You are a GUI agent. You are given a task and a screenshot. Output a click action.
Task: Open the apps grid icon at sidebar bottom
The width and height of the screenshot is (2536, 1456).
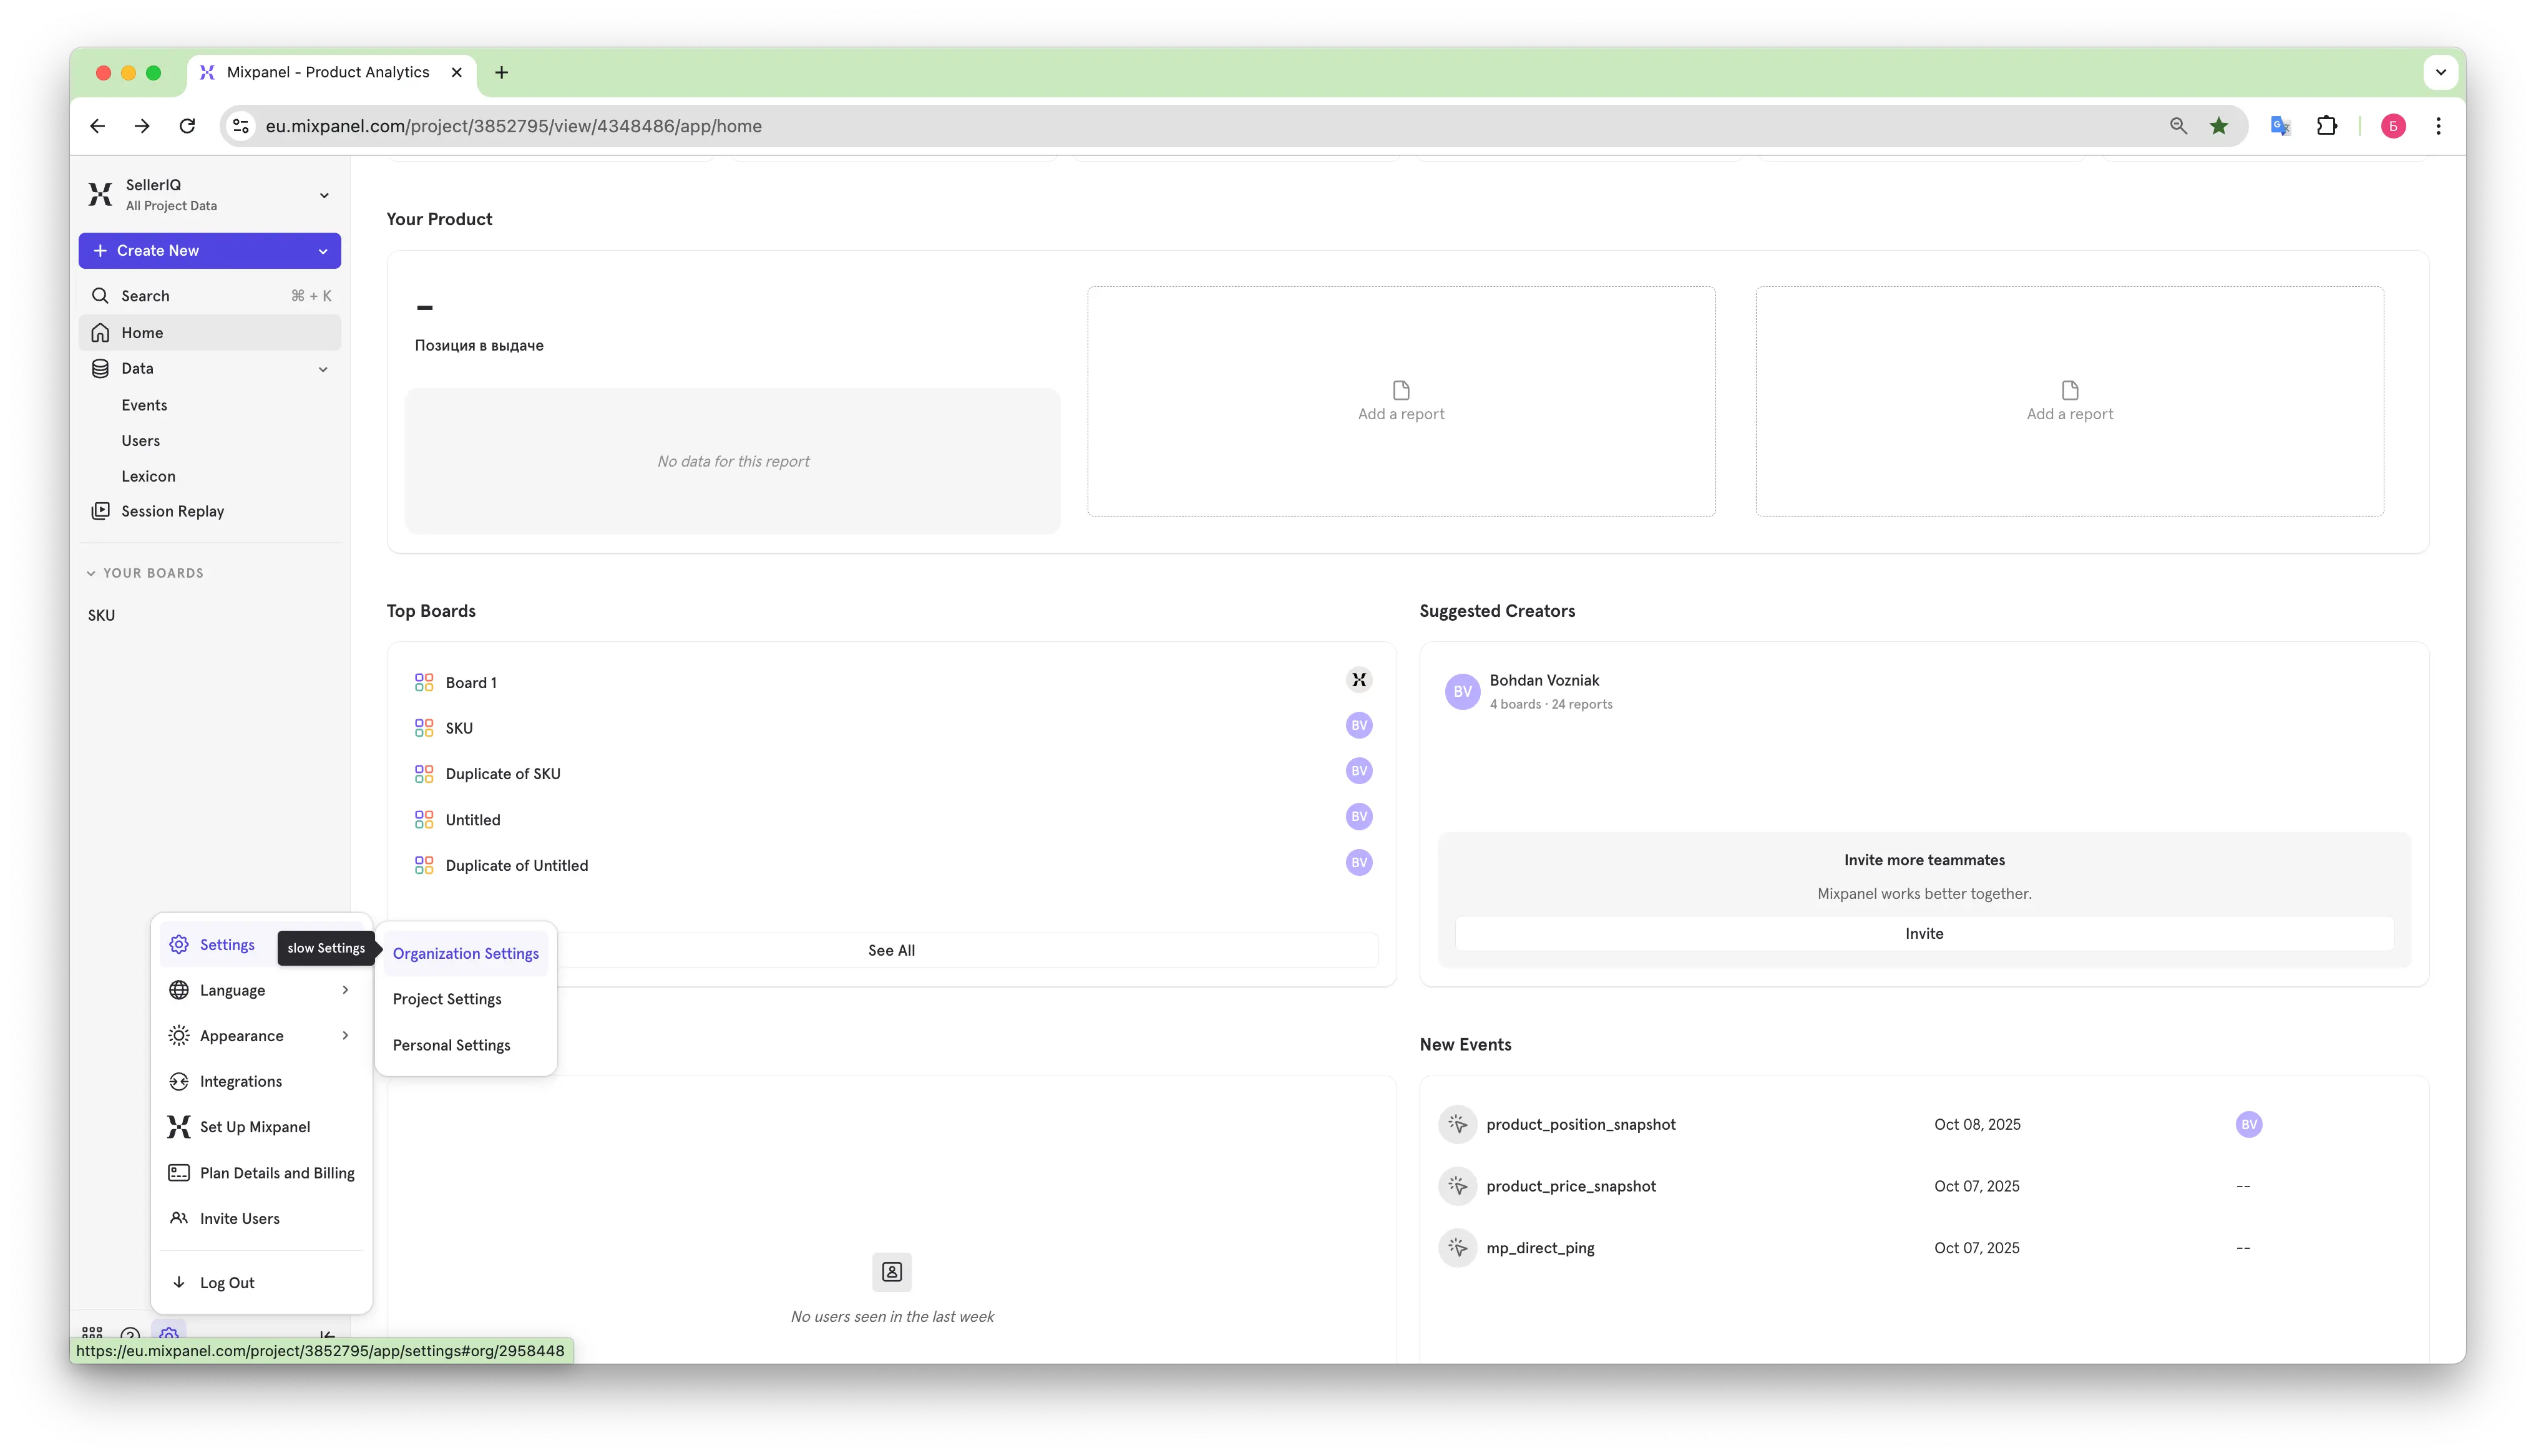tap(92, 1334)
